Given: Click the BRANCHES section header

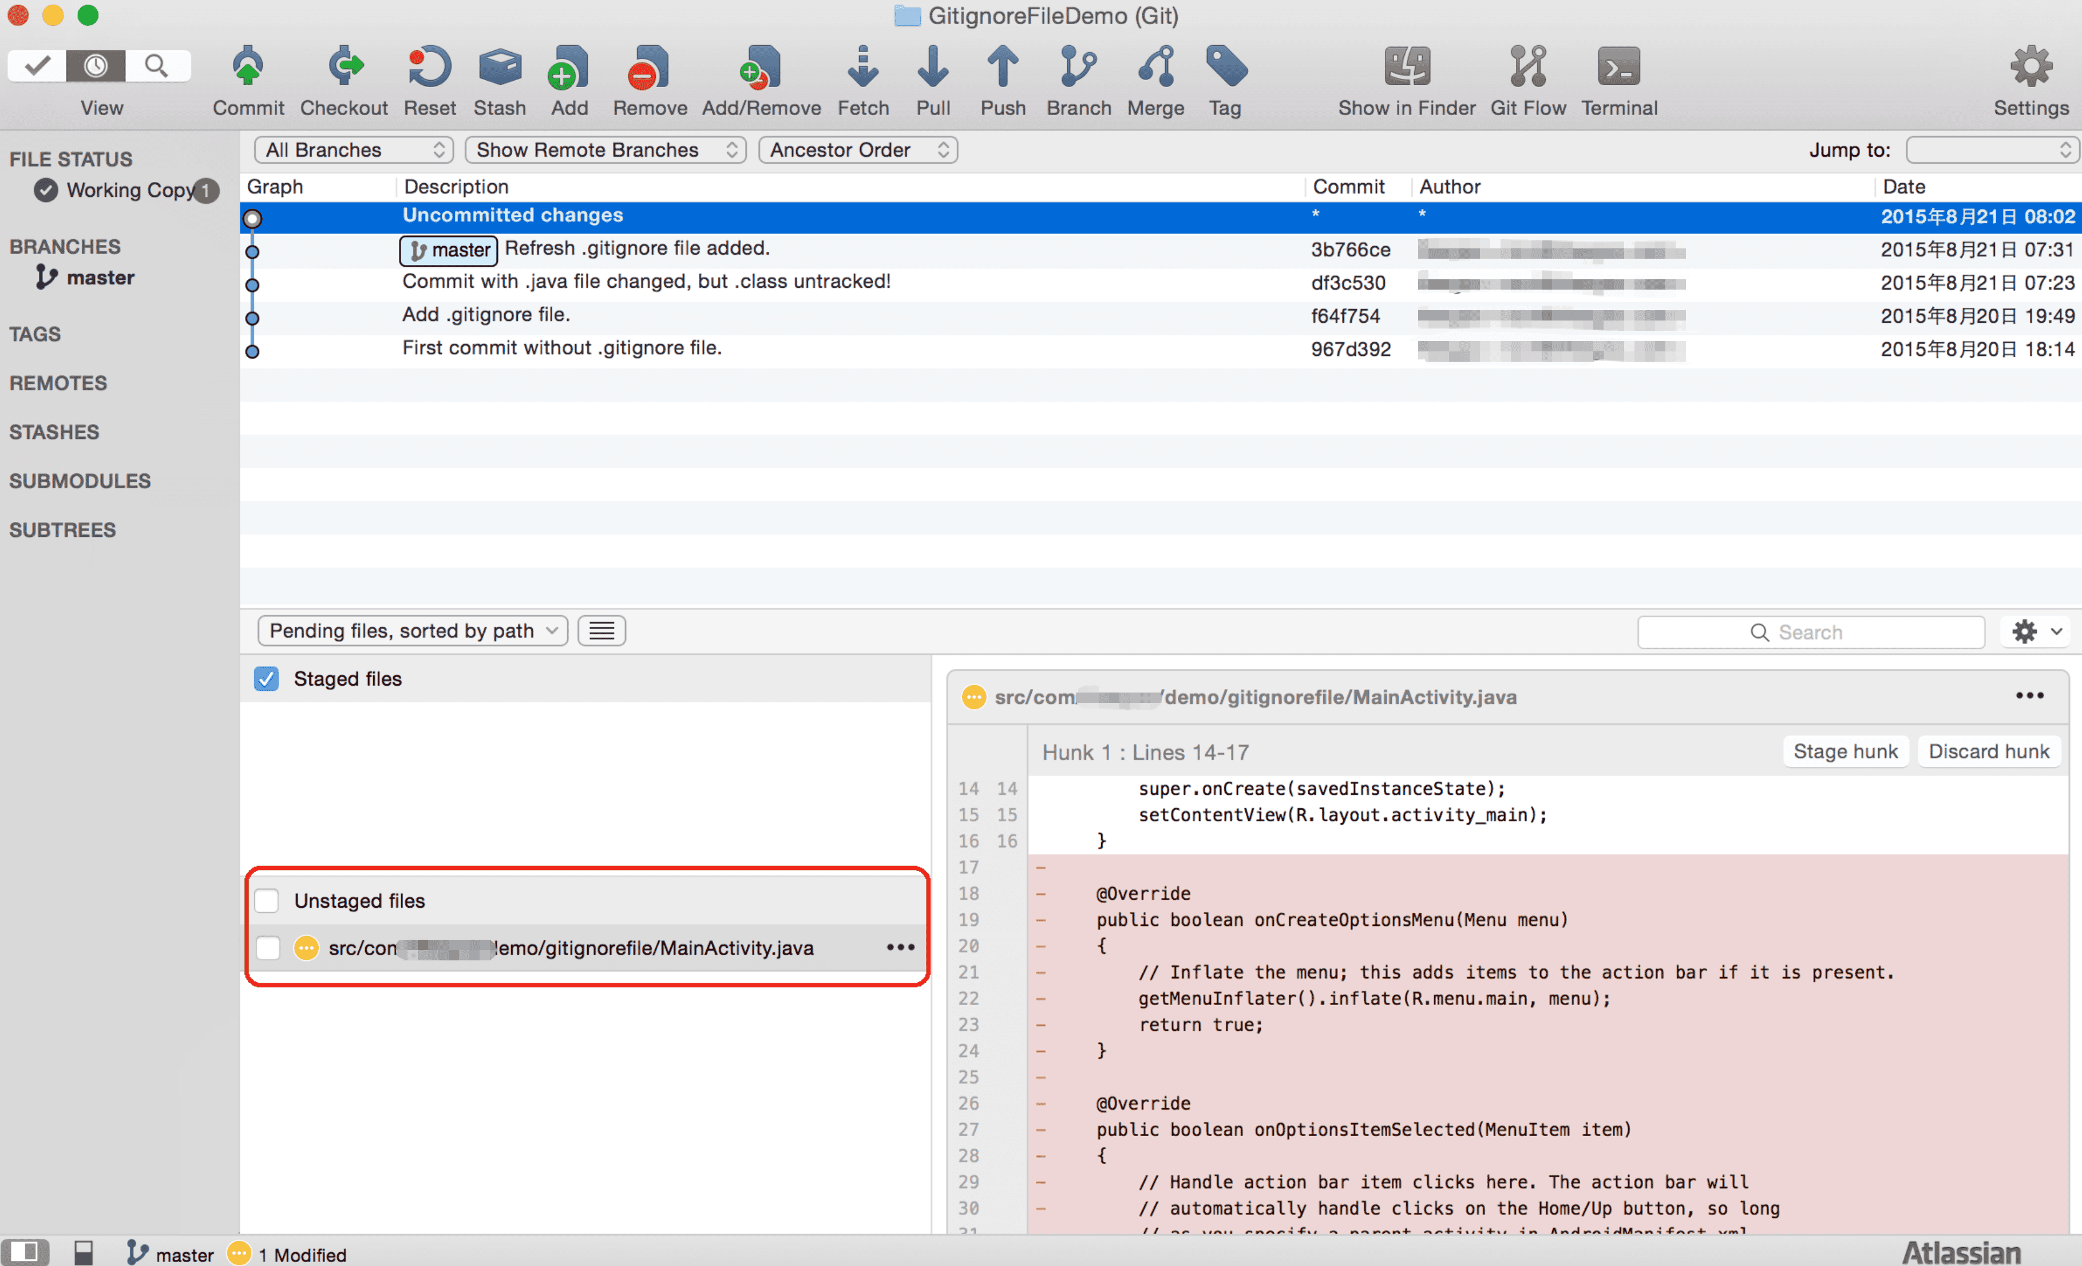Looking at the screenshot, I should [65, 247].
